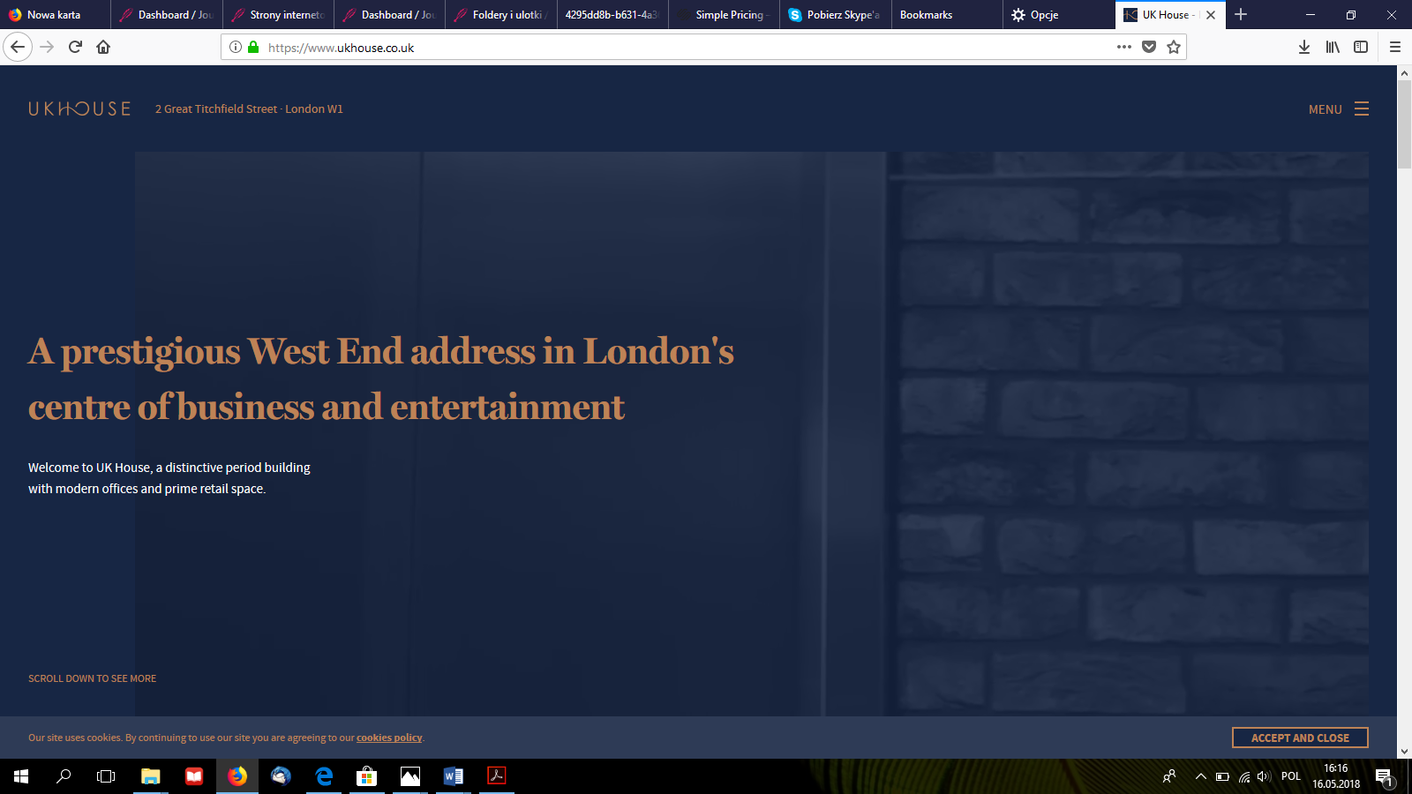Bookmark this page with the star icon
The width and height of the screenshot is (1412, 794).
(x=1173, y=47)
